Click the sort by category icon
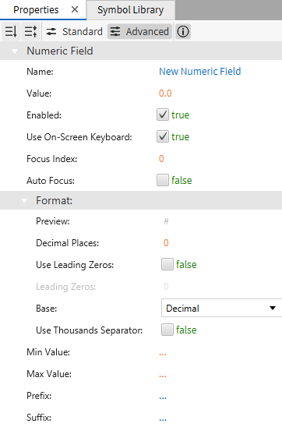The image size is (282, 427). (x=30, y=32)
